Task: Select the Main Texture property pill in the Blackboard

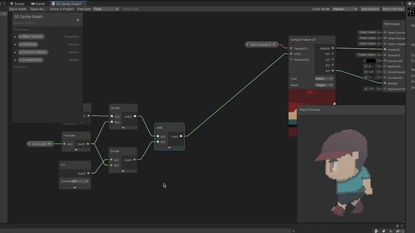Action: click(x=31, y=36)
